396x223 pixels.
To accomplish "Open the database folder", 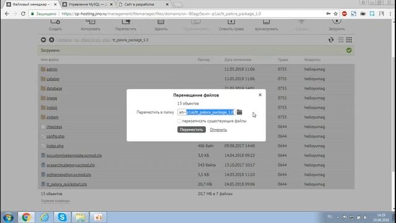I will pyautogui.click(x=54, y=89).
